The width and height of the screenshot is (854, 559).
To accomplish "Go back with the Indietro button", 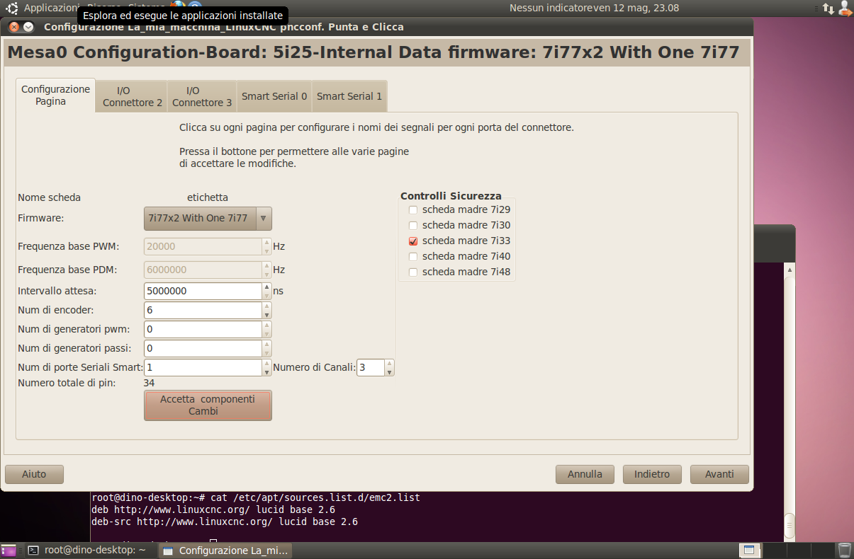I will coord(652,474).
